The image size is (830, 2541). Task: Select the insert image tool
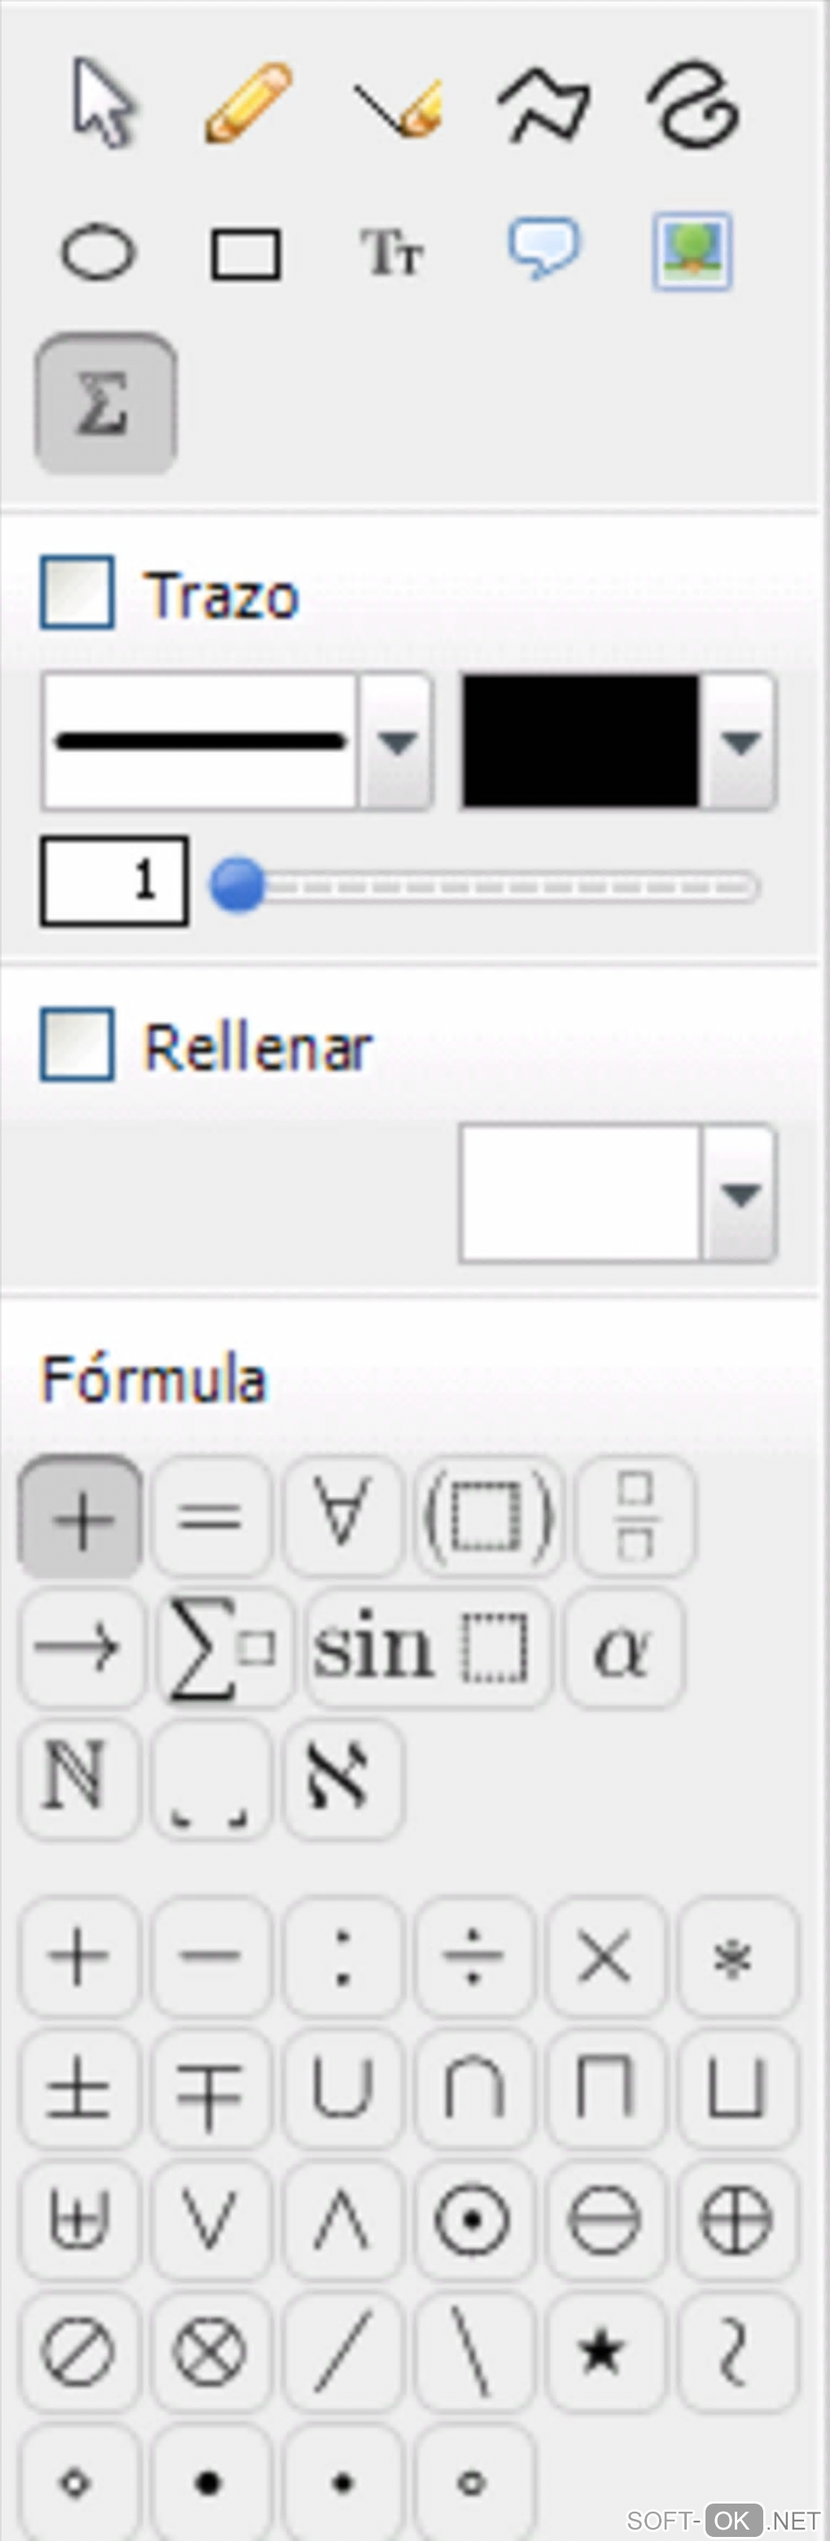pos(692,251)
